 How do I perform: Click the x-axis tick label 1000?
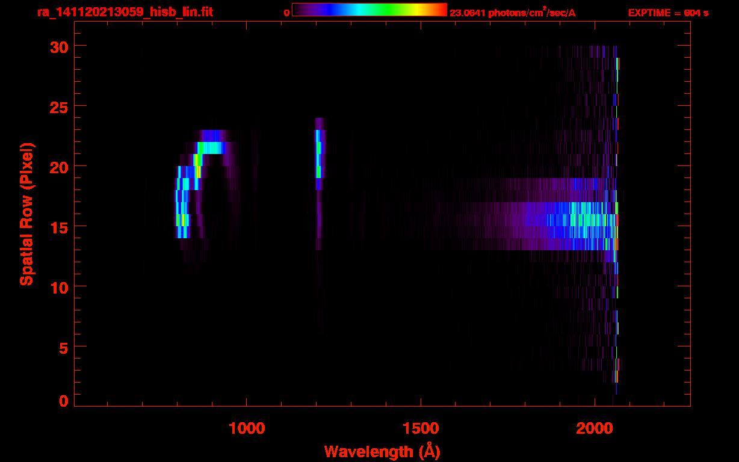(x=247, y=428)
